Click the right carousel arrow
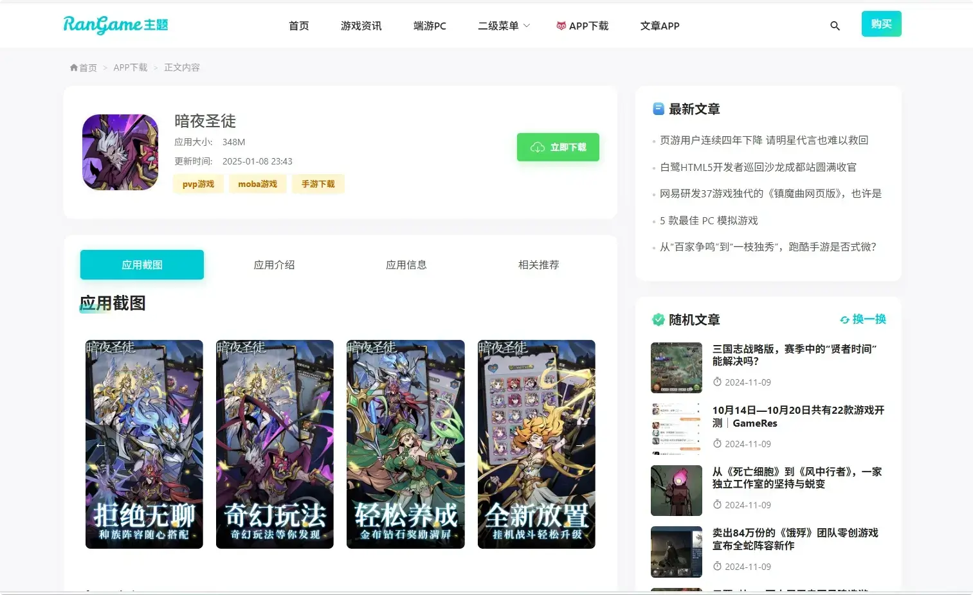 (580, 444)
